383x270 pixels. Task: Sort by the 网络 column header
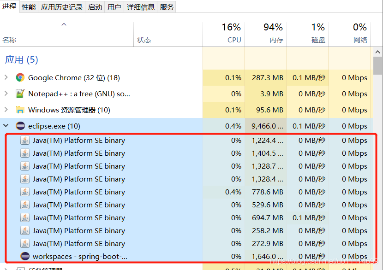point(350,35)
